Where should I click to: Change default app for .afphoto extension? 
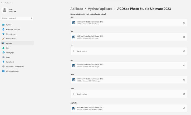[x=129, y=108]
